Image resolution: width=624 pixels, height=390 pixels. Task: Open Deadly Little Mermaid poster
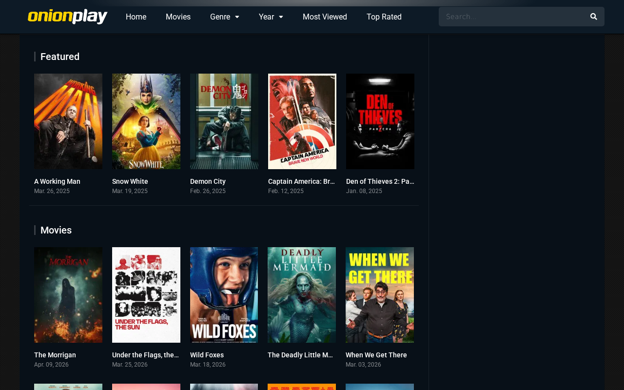point(302,295)
